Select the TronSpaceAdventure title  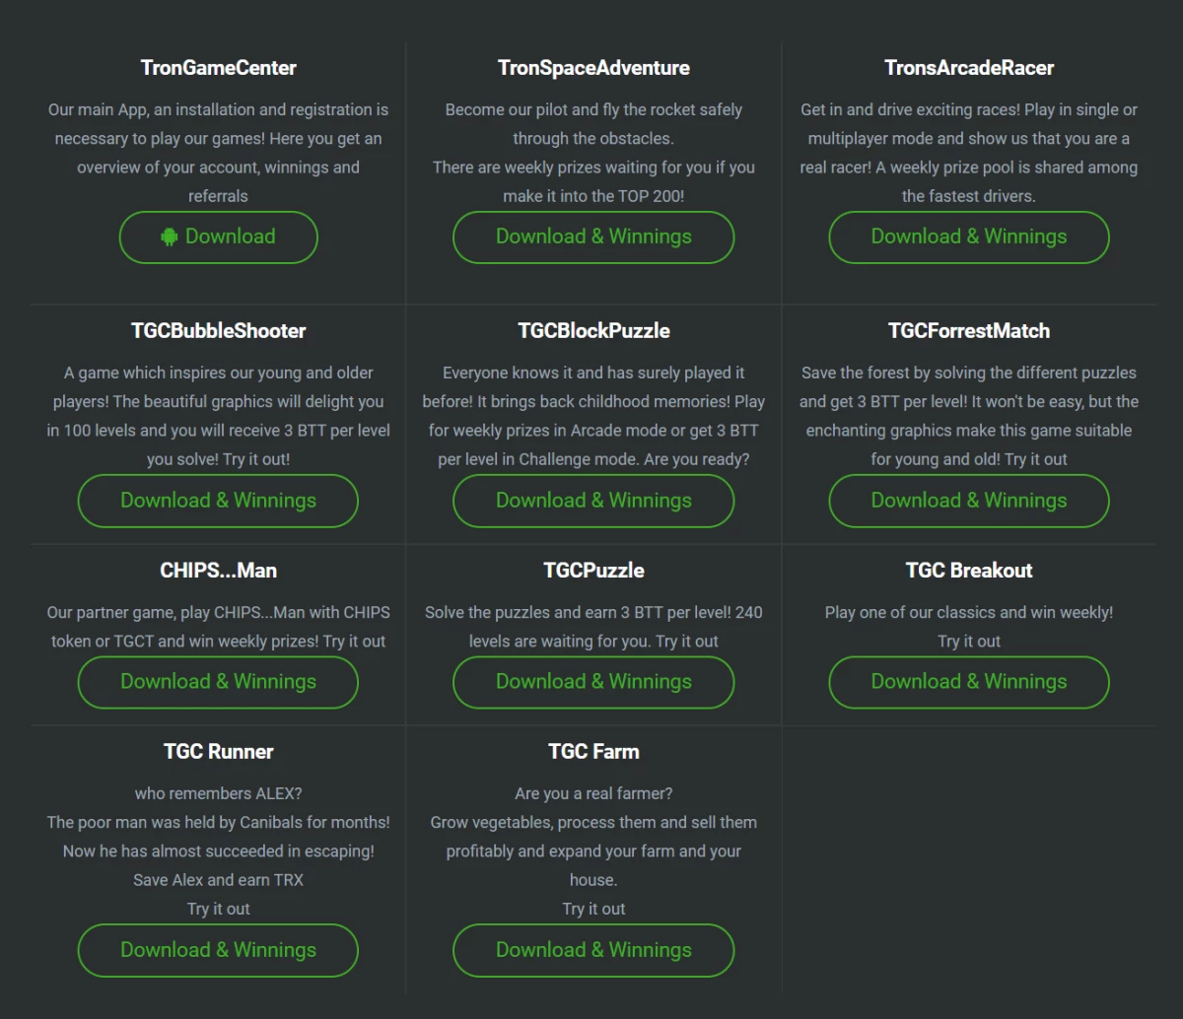tap(593, 68)
